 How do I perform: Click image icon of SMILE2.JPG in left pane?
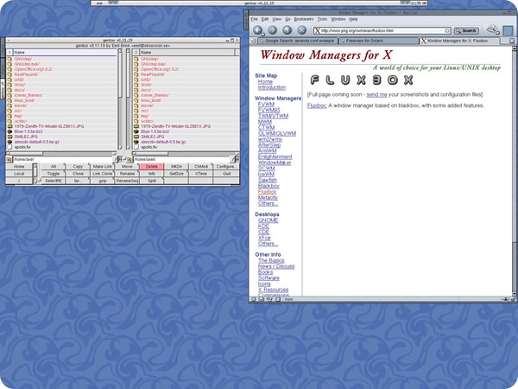(9, 137)
